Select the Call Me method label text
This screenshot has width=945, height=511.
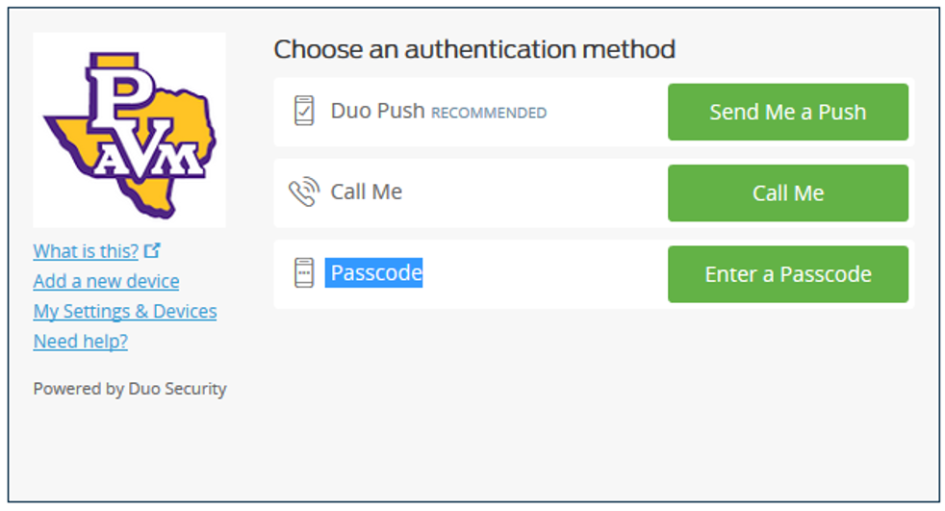click(x=367, y=192)
